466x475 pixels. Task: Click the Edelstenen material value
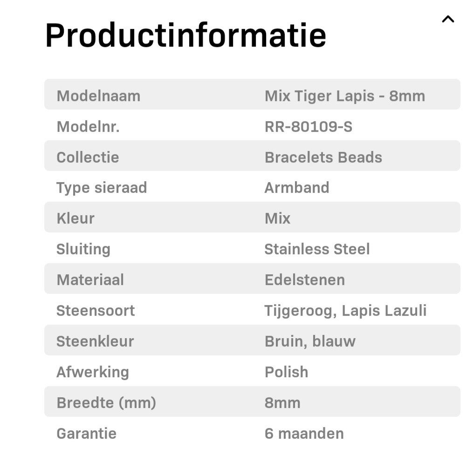[x=304, y=280]
